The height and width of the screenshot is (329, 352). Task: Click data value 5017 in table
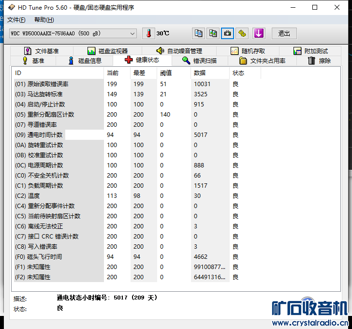coord(201,135)
